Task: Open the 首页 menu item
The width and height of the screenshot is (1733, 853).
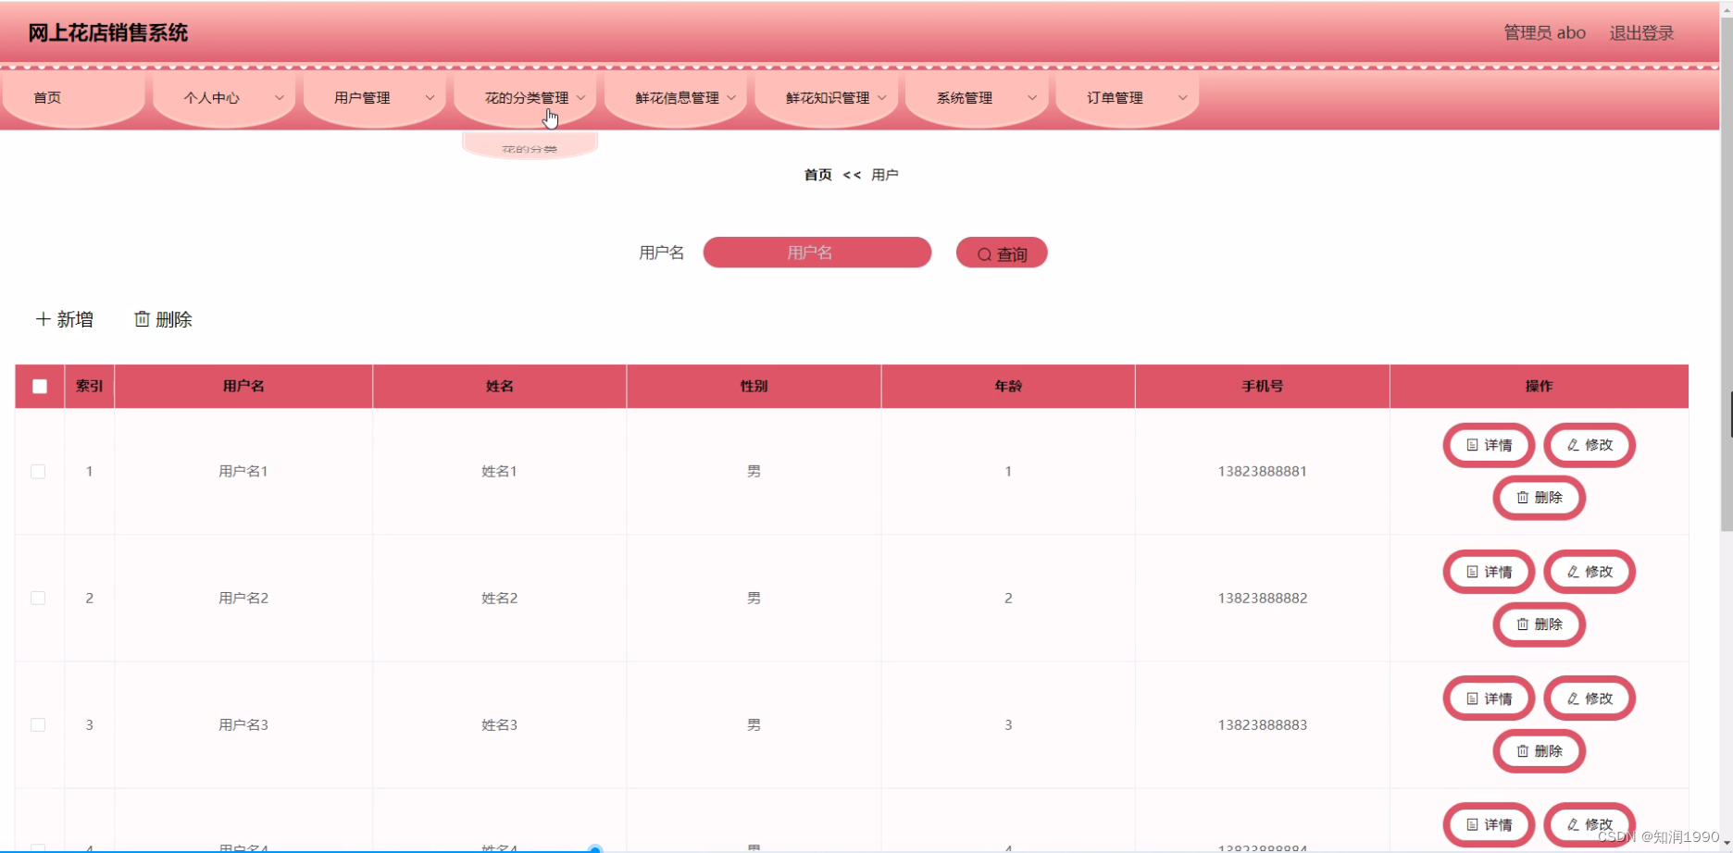Action: coord(47,97)
